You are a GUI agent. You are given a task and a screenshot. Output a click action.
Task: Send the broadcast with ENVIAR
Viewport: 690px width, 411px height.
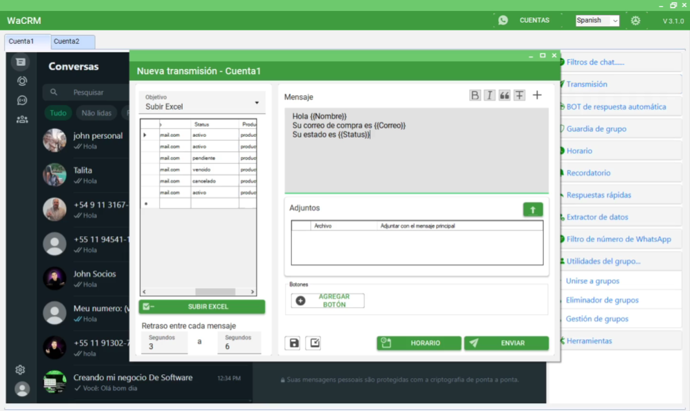coord(507,343)
